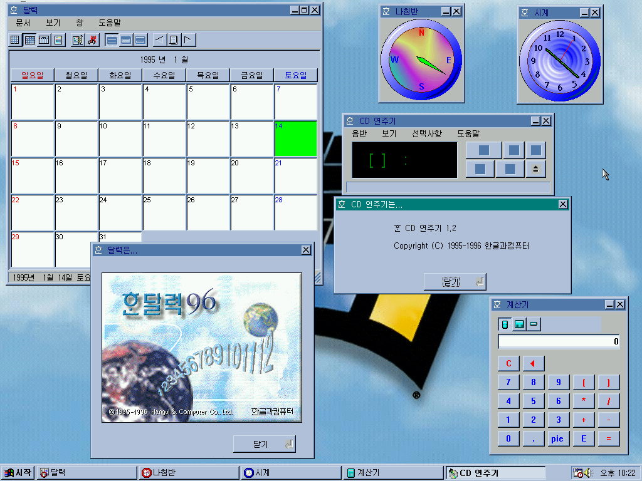642x481 pixels.
Task: Click the open parenthesis calculator key
Action: click(x=584, y=382)
